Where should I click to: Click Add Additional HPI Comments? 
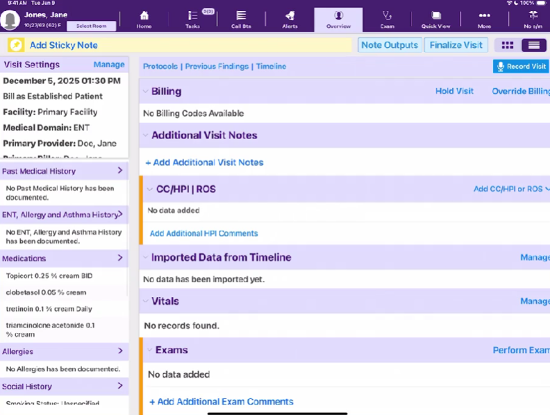[203, 233]
